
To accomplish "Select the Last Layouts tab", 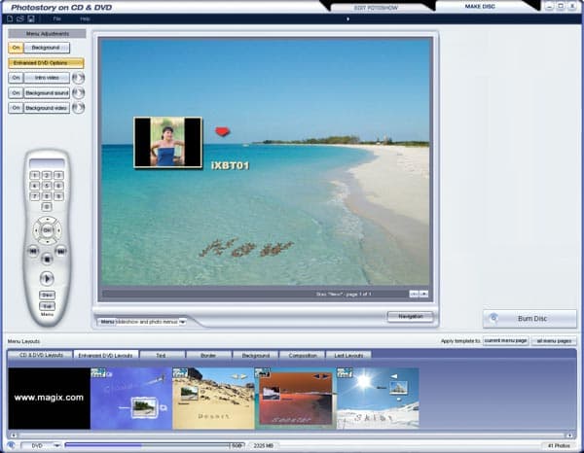I will tap(348, 355).
